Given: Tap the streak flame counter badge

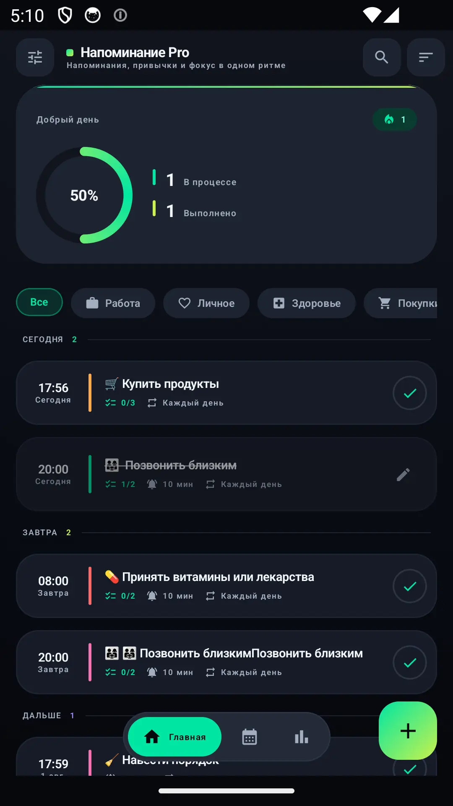Looking at the screenshot, I should click(x=395, y=120).
